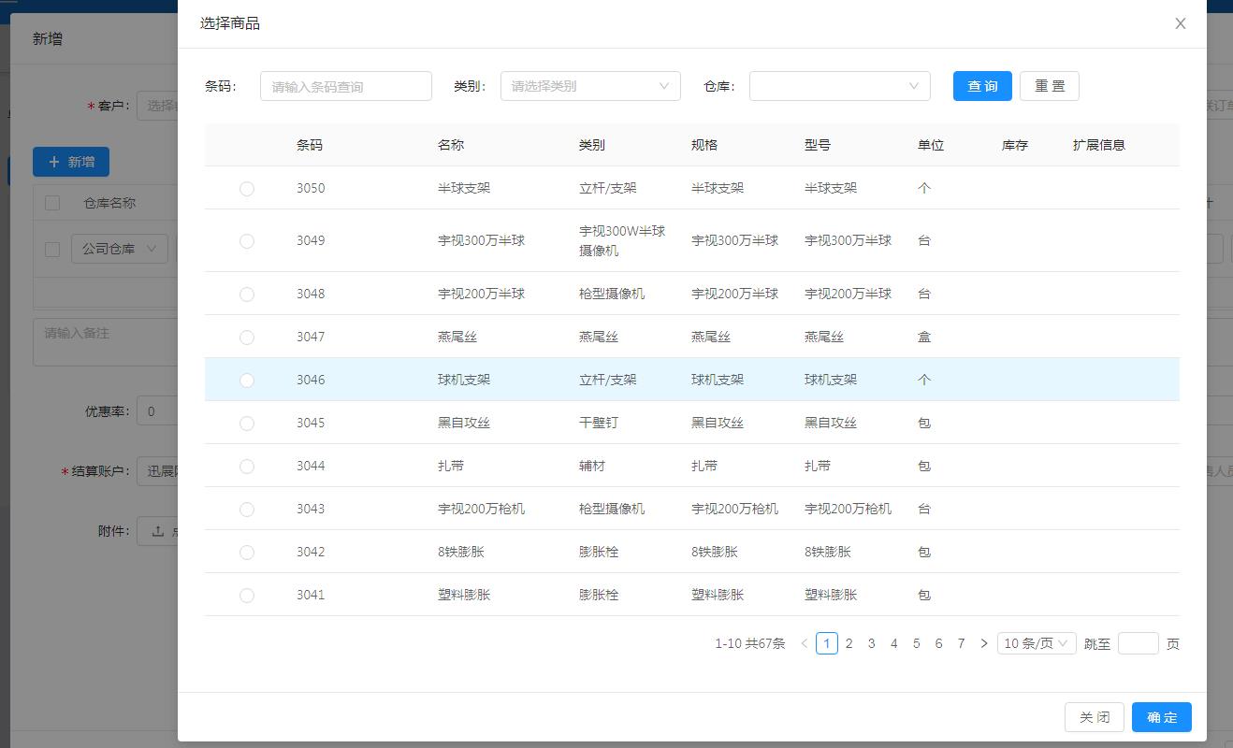The image size is (1233, 748).
Task: Click 宇视300W半球摄像机 category cell
Action: click(622, 240)
